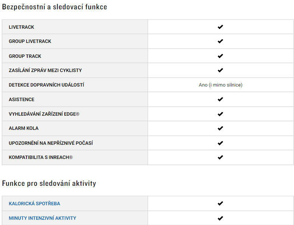The image size is (294, 225).
Task: Click the checkmark icon for LIVETRACK
Action: pos(220,27)
